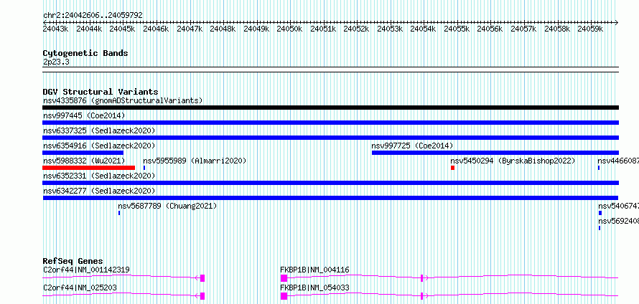Open the nsv5687789 (Chuang2021) label
Viewport: 639px width, 304px height.
pos(167,206)
